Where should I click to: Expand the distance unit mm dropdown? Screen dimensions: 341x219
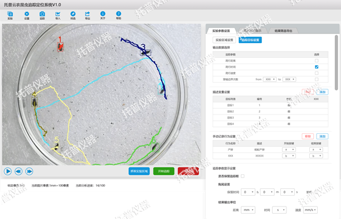248,210
